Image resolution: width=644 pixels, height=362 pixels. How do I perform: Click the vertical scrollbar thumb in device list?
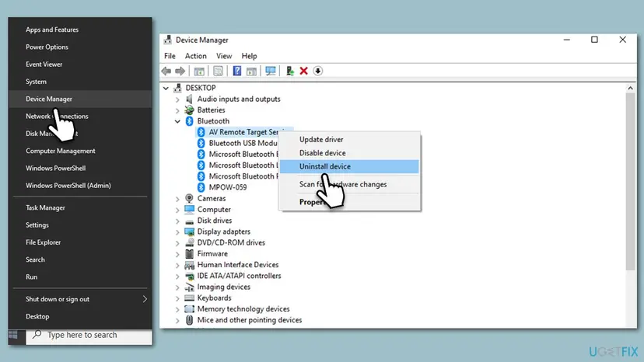click(631, 182)
